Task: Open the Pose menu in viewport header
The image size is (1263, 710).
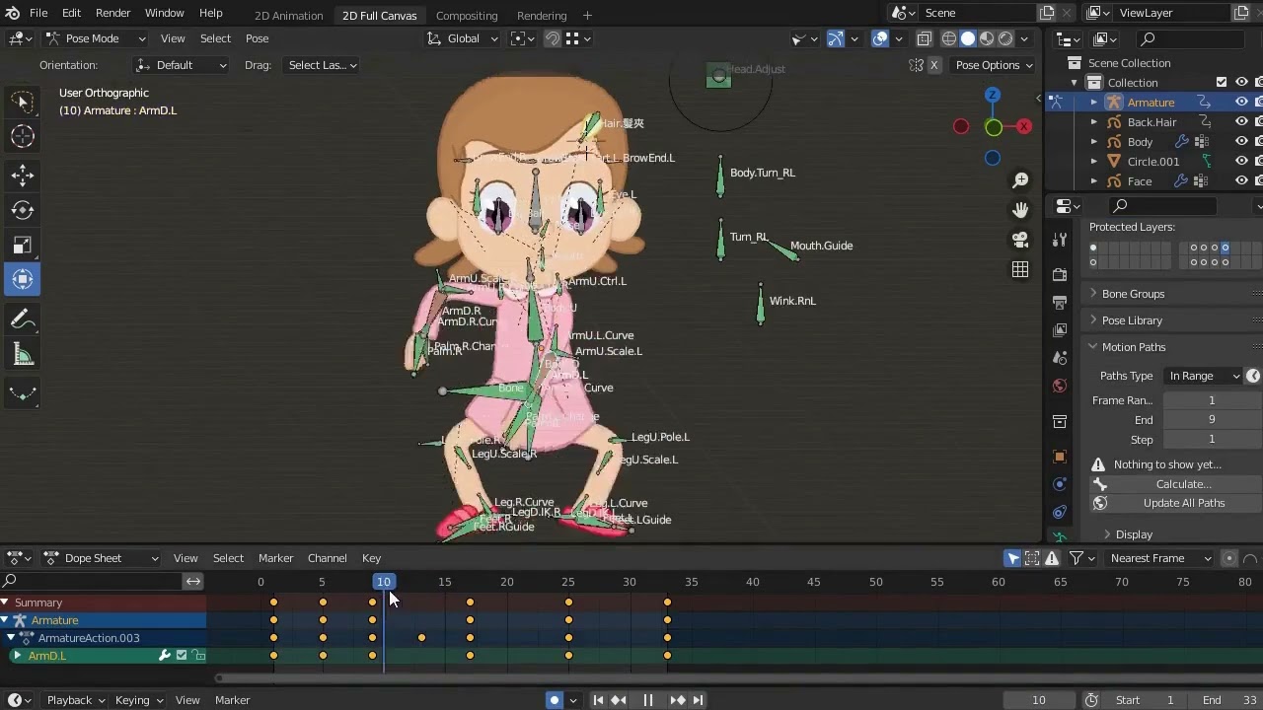Action: click(x=257, y=38)
